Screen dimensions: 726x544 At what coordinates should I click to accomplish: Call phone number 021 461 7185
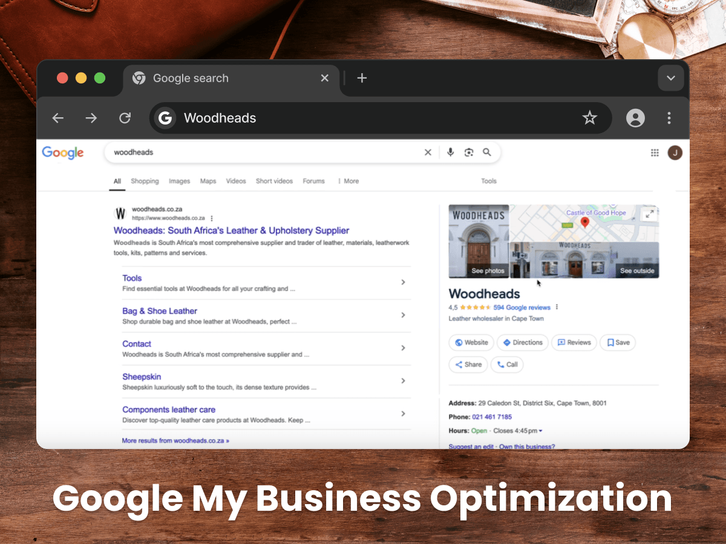pyautogui.click(x=492, y=417)
